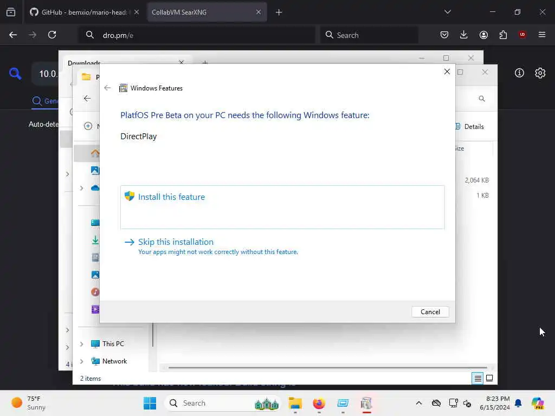Click Cancel in Windows Features dialog
The image size is (555, 416).
tap(430, 311)
